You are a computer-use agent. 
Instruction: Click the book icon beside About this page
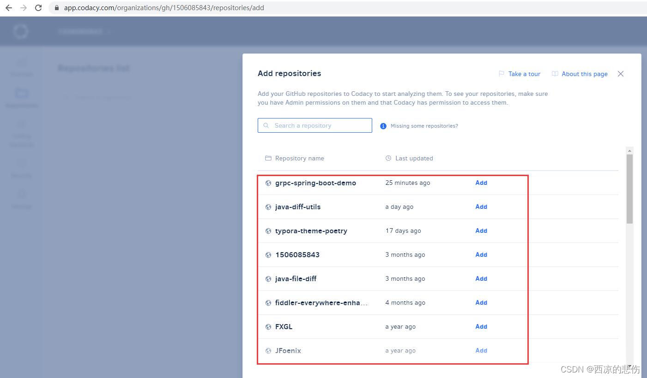click(555, 74)
